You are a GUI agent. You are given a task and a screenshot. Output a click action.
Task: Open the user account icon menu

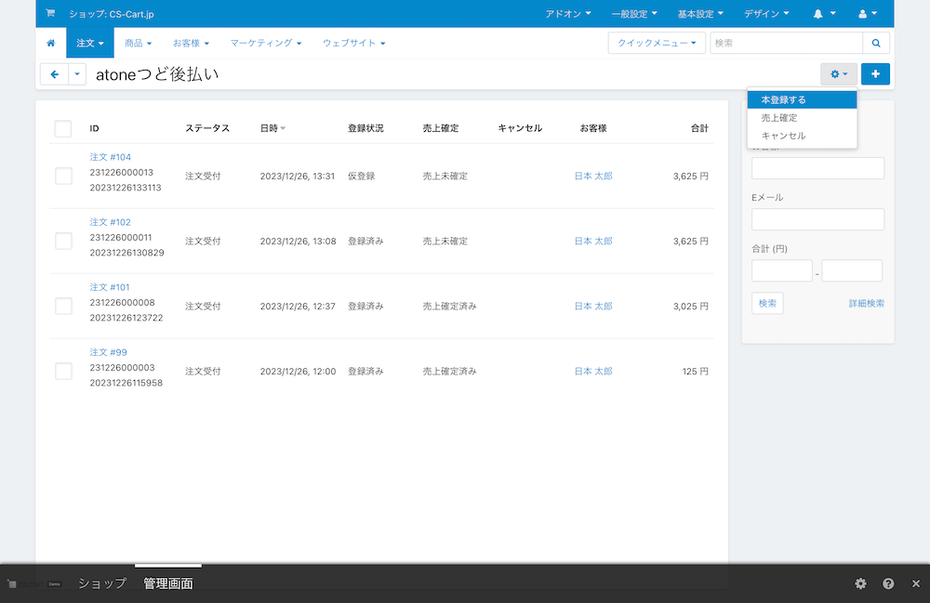(x=868, y=14)
